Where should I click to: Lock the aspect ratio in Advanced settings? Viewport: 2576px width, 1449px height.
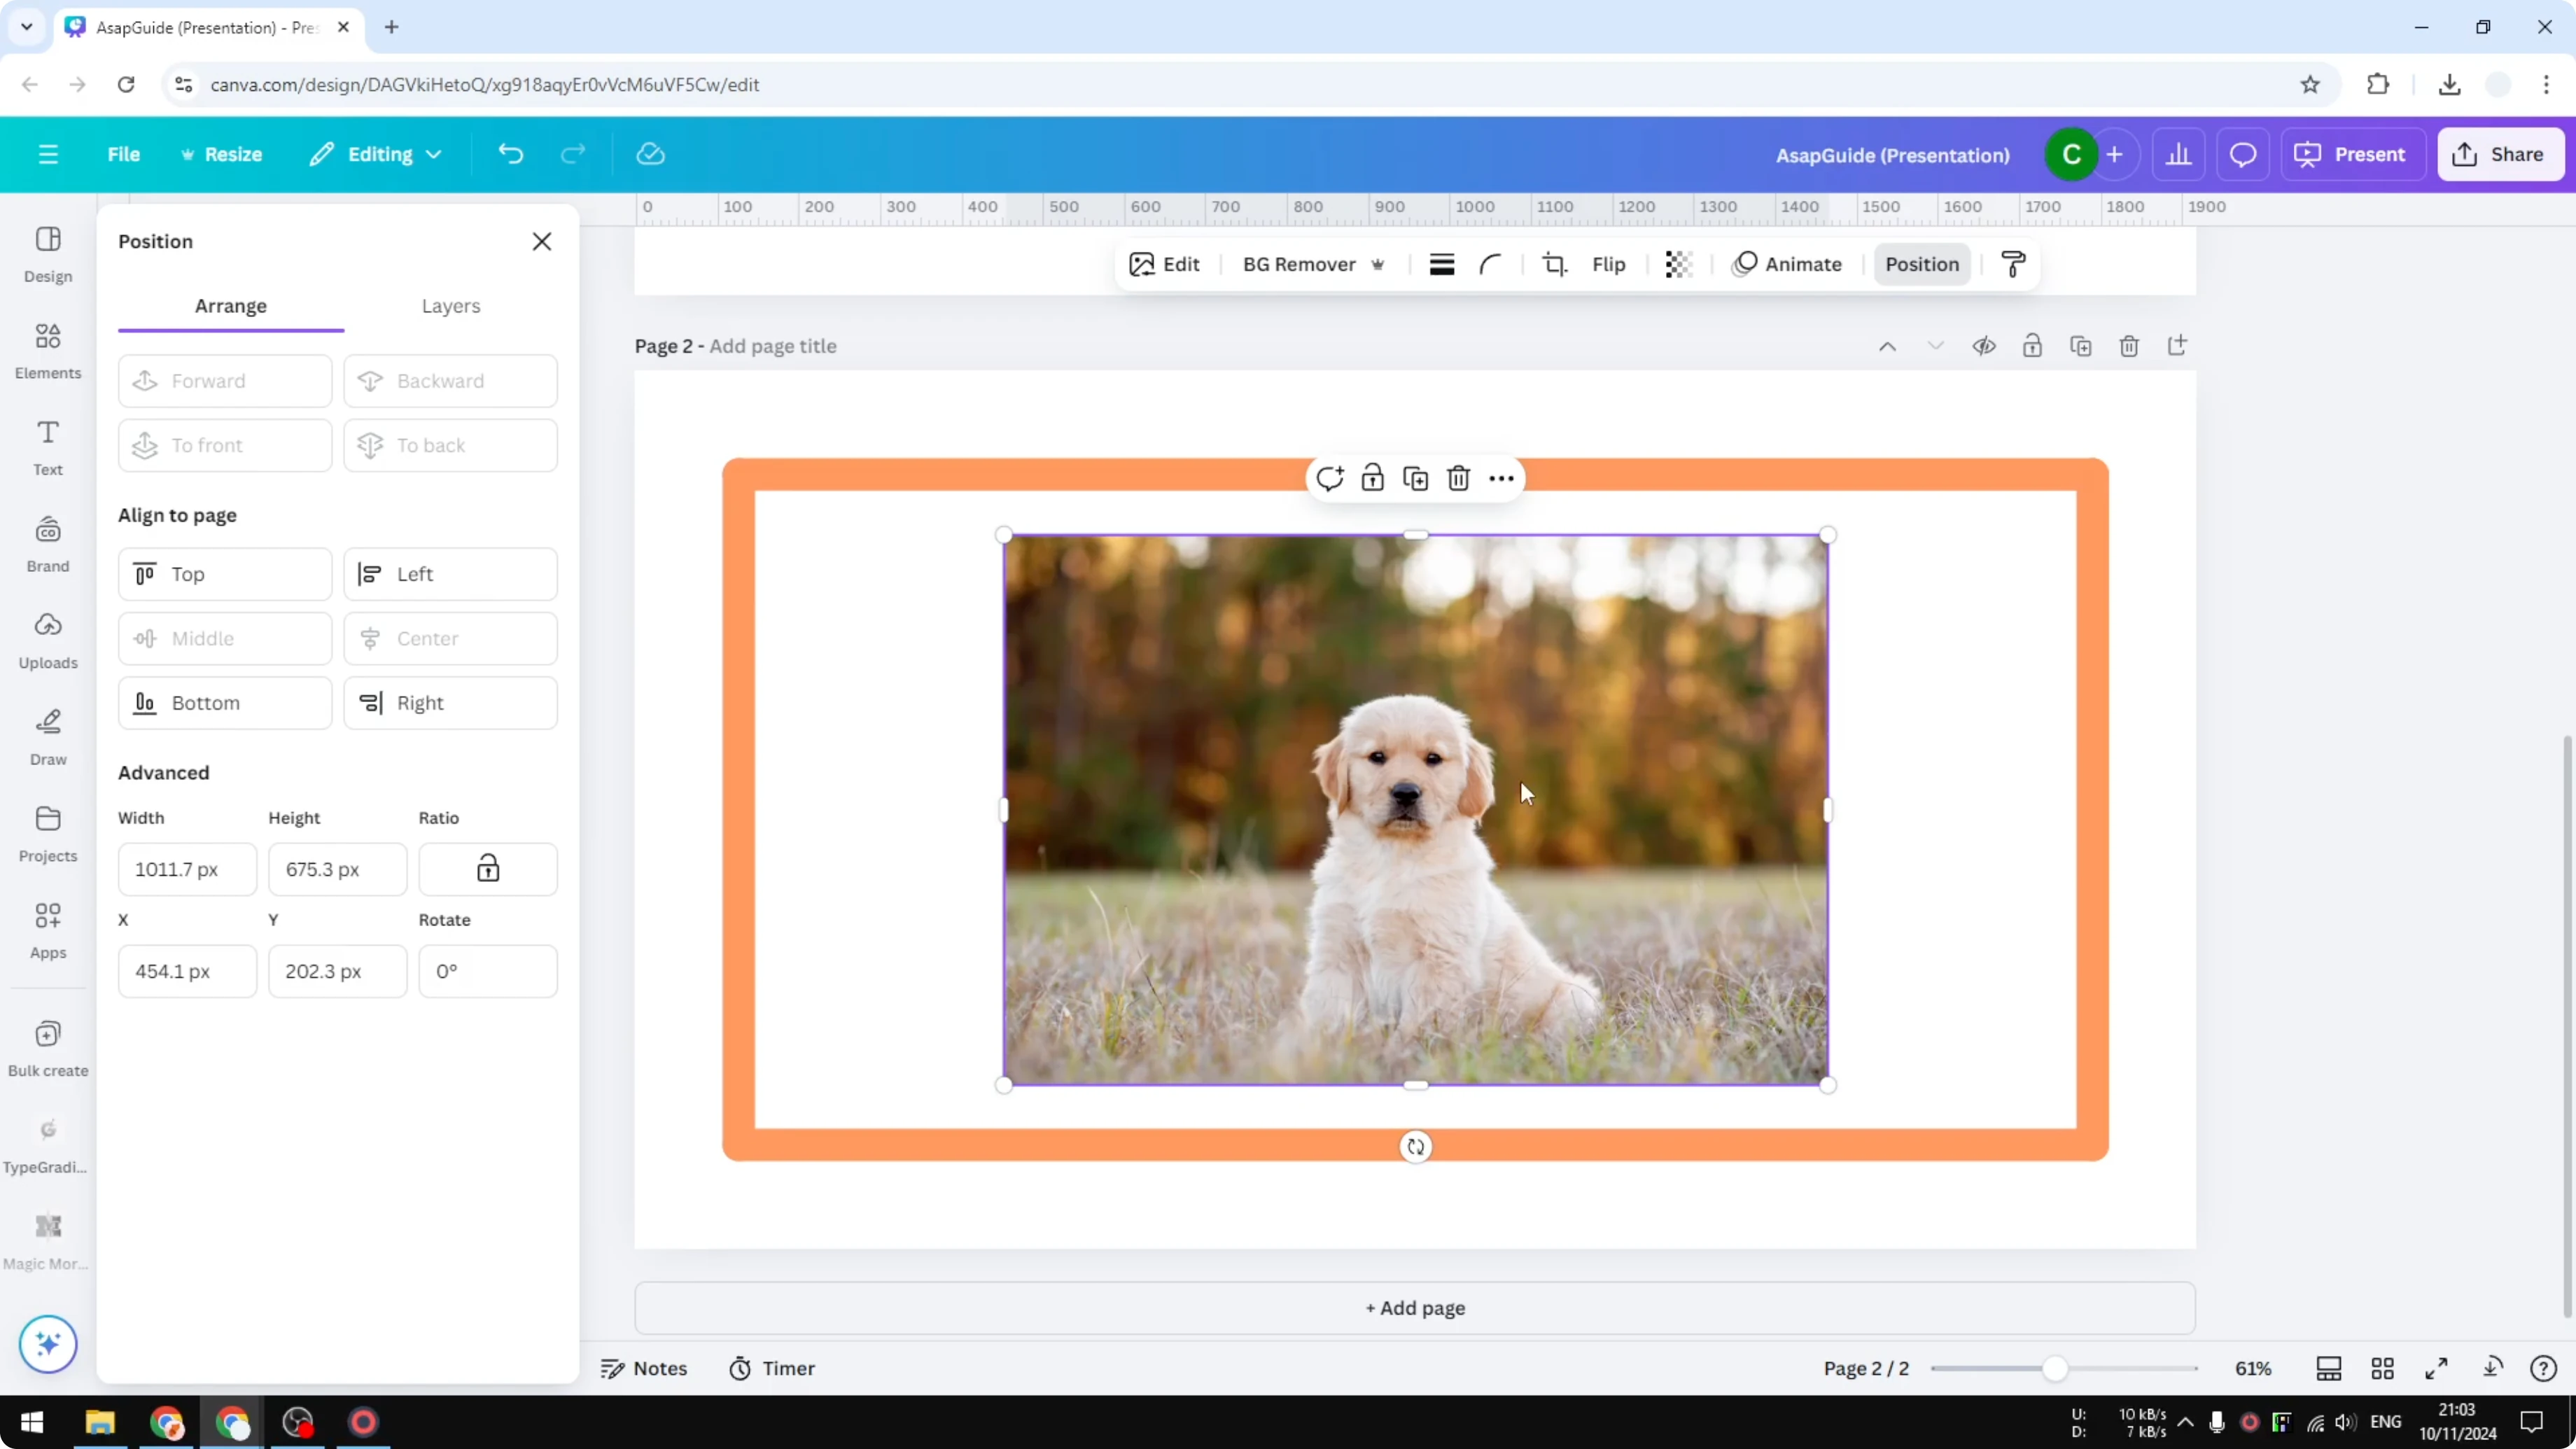pyautogui.click(x=488, y=869)
